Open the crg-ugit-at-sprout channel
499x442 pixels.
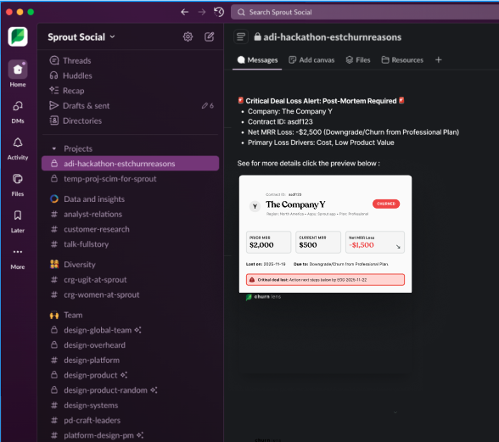(131, 280)
